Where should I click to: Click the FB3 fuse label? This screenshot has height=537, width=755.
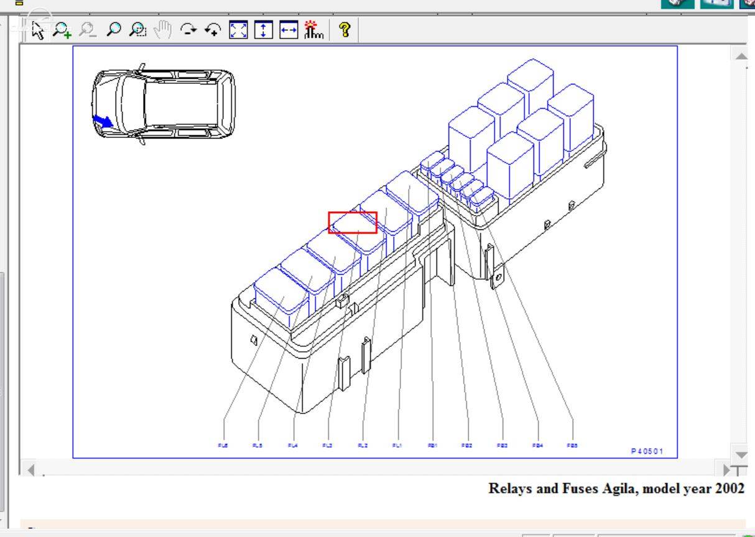[503, 446]
